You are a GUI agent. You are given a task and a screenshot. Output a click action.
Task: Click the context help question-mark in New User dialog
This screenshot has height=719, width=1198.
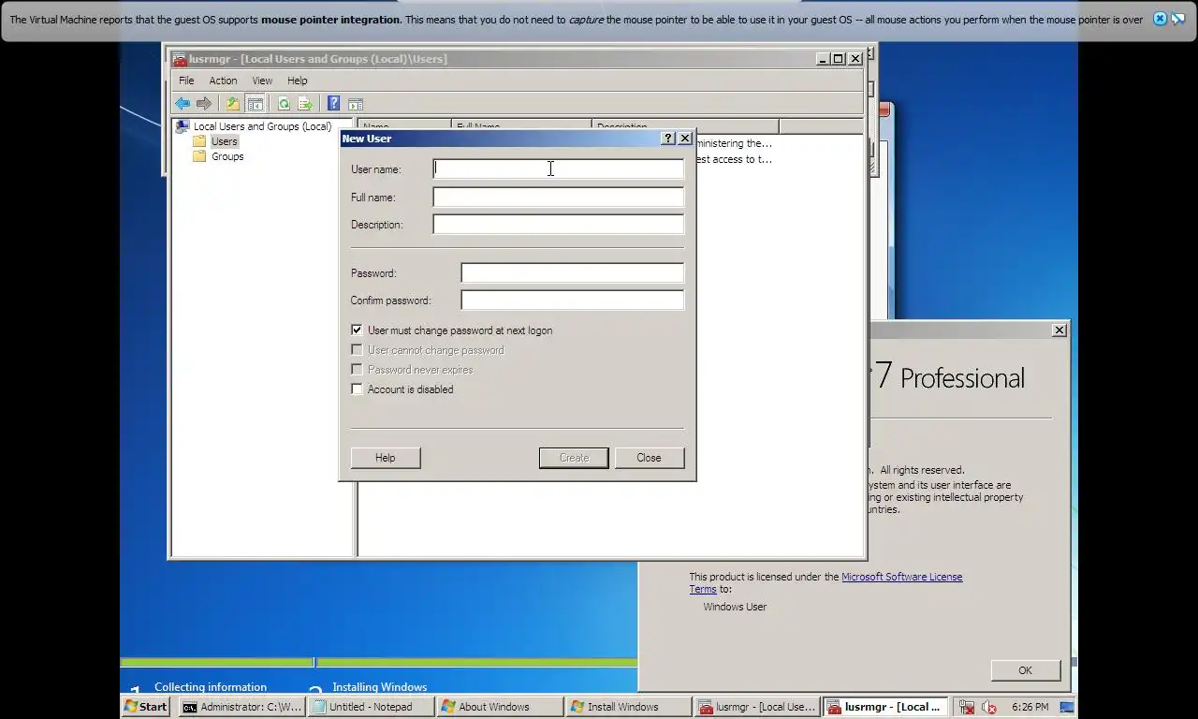667,139
